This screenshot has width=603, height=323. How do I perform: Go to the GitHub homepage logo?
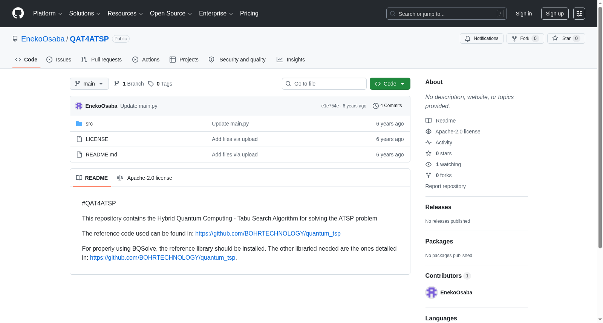pos(18,13)
